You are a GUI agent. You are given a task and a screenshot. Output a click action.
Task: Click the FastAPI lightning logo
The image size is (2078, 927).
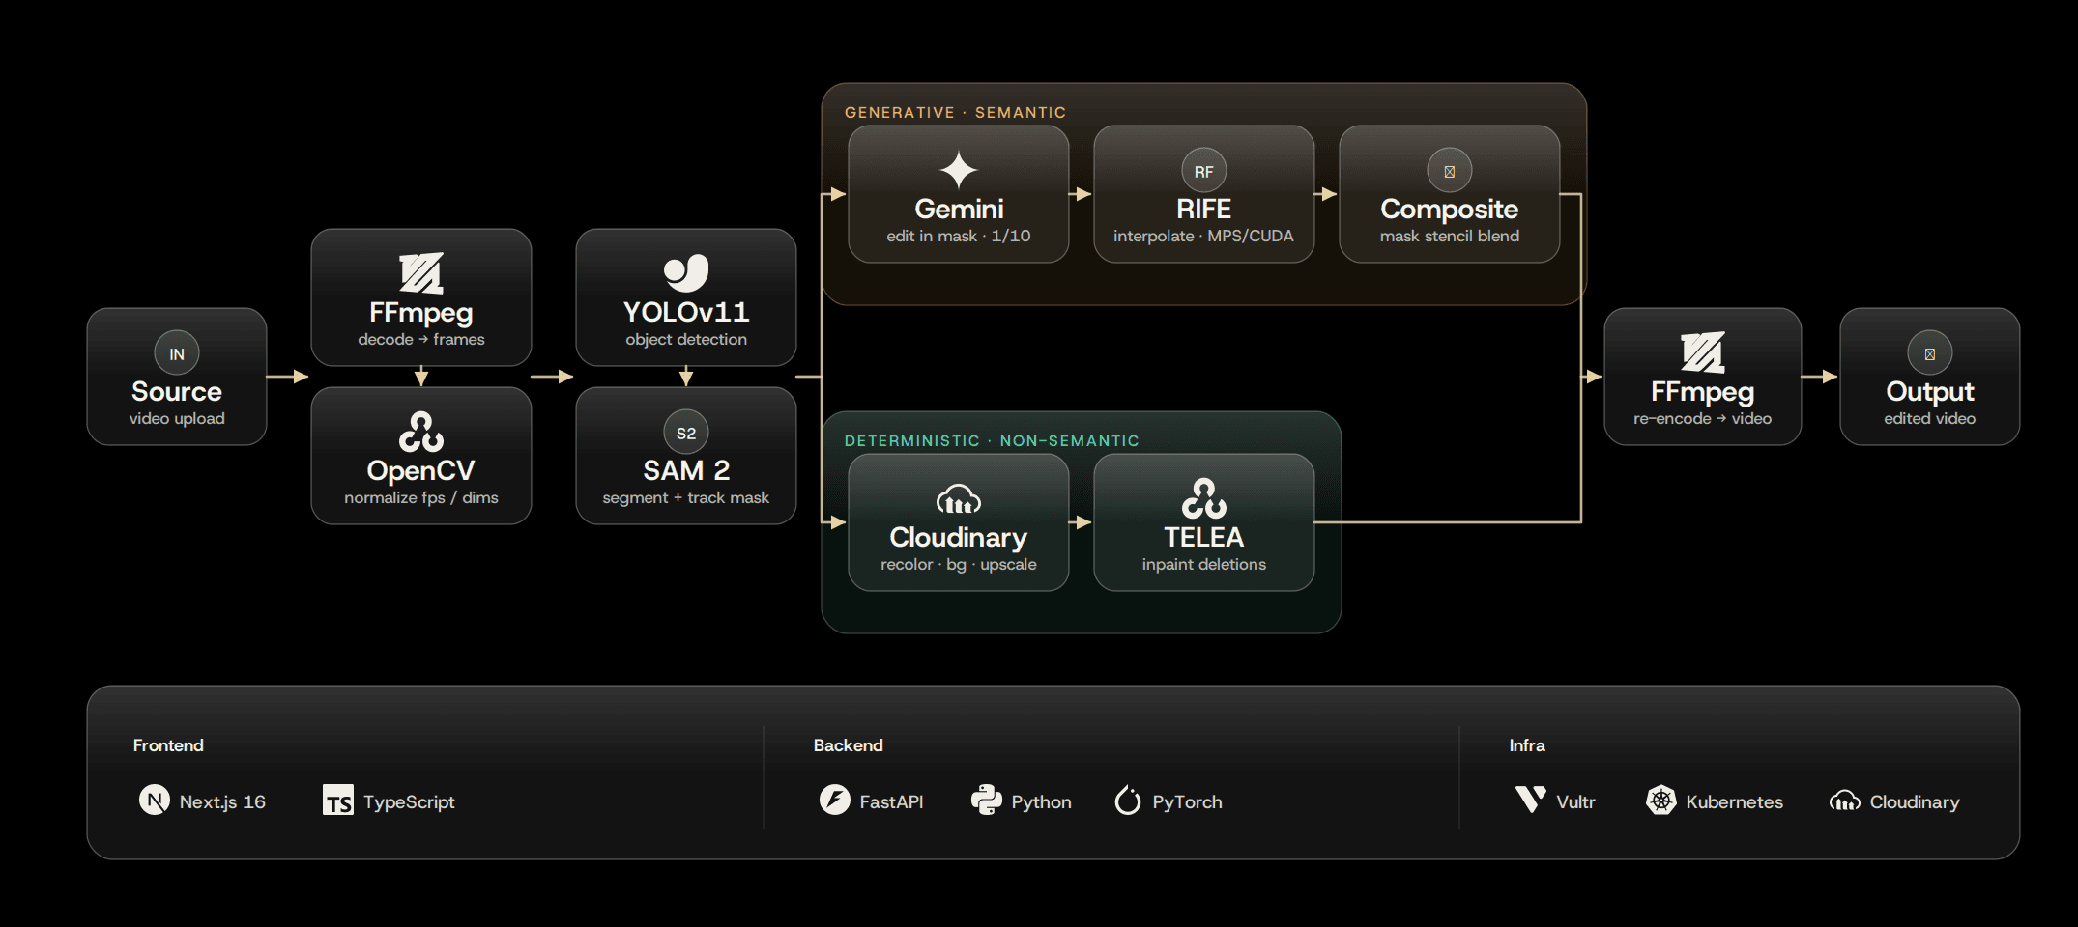pos(835,800)
